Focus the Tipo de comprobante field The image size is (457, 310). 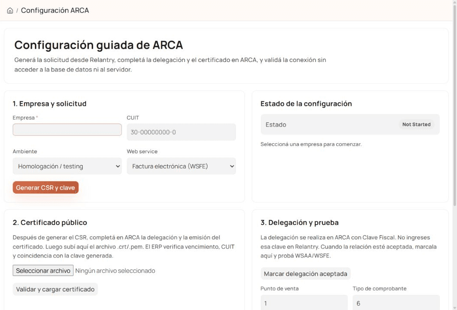(396, 303)
